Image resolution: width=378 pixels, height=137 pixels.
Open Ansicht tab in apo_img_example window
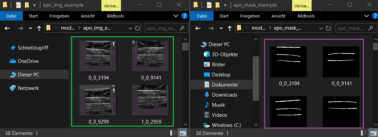tap(88, 16)
